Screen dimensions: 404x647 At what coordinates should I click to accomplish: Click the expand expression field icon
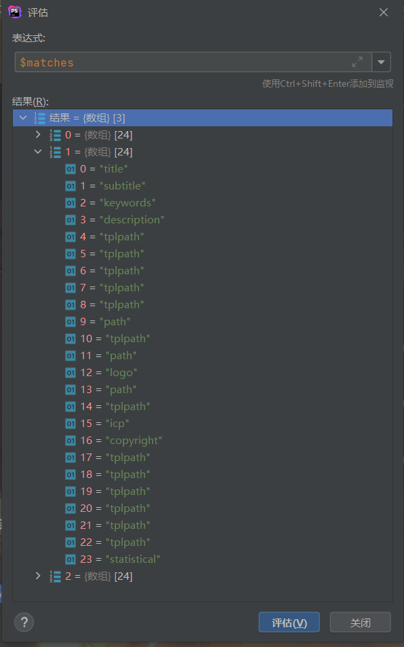pyautogui.click(x=357, y=62)
